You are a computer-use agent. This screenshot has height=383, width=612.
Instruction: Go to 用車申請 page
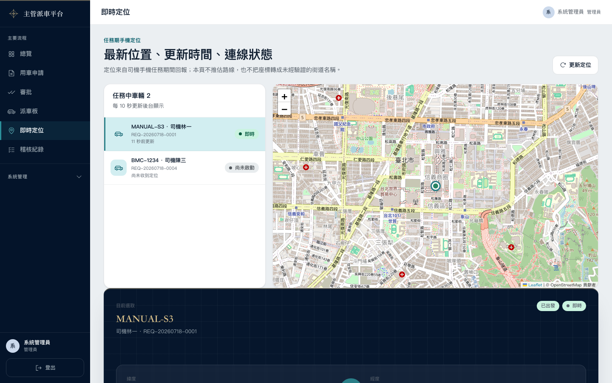pyautogui.click(x=45, y=73)
